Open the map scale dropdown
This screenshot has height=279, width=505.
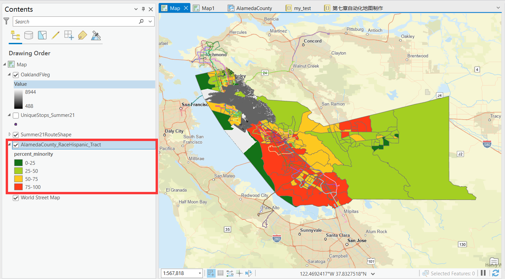tap(200, 273)
